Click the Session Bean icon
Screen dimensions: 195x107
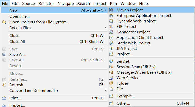pos(111,67)
